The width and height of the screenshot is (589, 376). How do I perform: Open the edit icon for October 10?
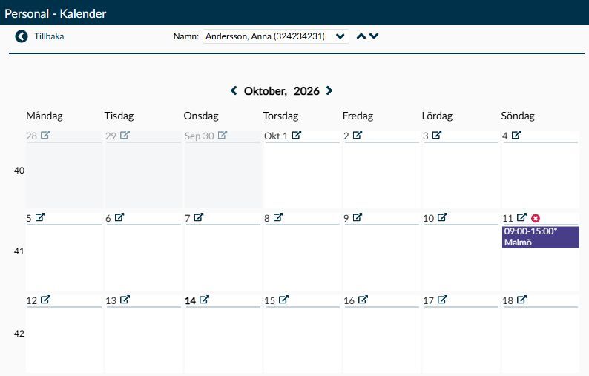(443, 217)
